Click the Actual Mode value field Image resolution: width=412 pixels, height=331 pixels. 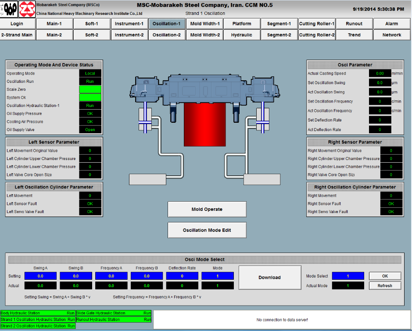(348, 285)
